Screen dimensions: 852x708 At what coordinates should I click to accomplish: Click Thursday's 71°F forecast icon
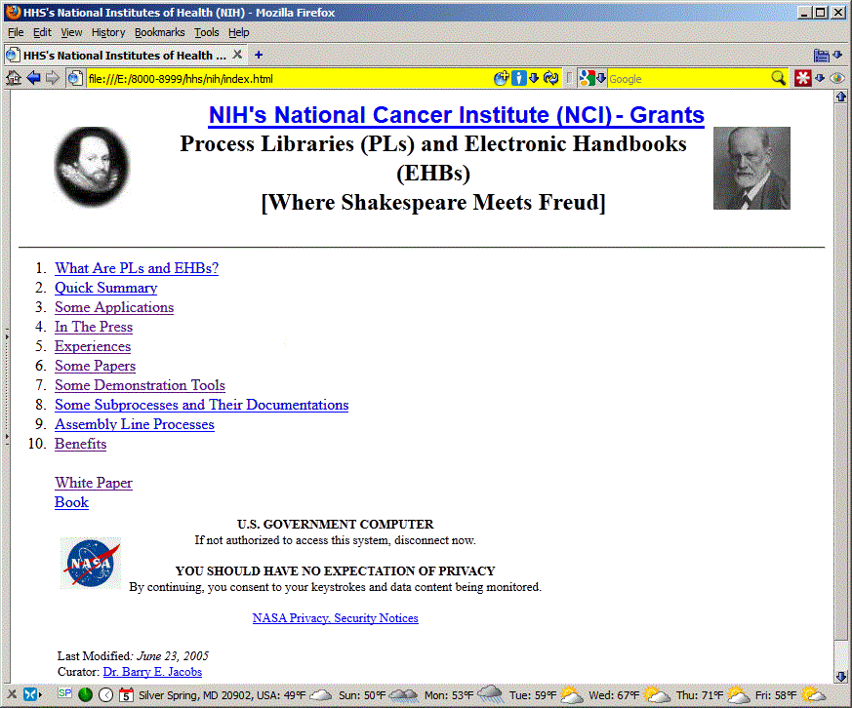[739, 694]
